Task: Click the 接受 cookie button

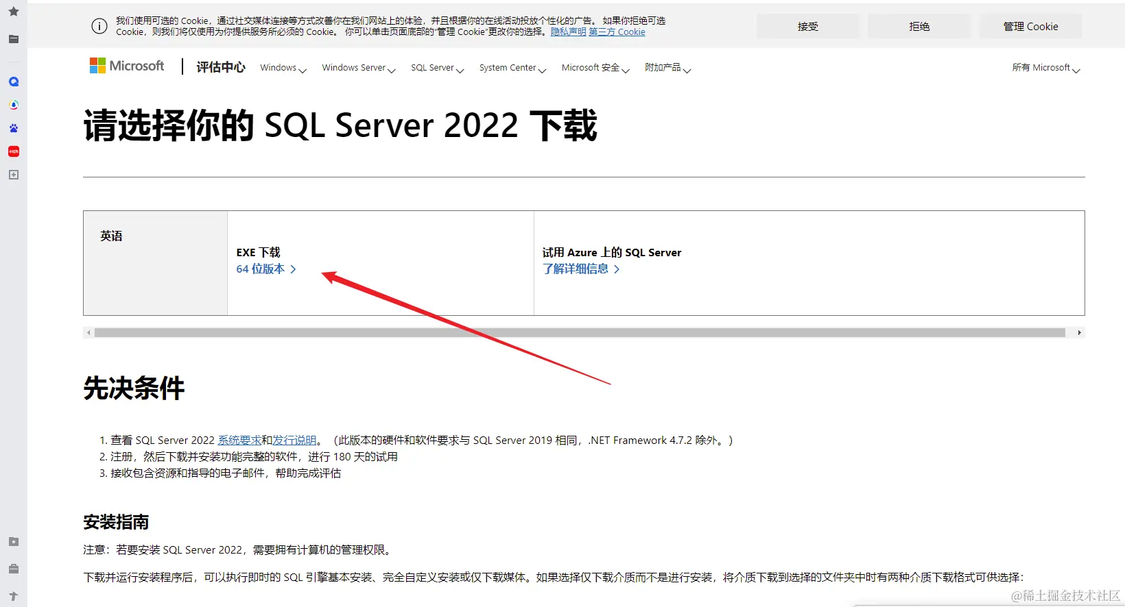Action: click(x=807, y=27)
